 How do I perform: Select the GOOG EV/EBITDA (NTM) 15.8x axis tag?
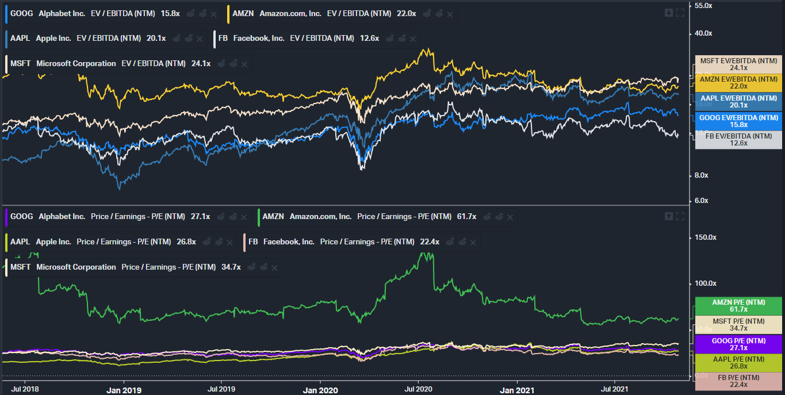738,121
